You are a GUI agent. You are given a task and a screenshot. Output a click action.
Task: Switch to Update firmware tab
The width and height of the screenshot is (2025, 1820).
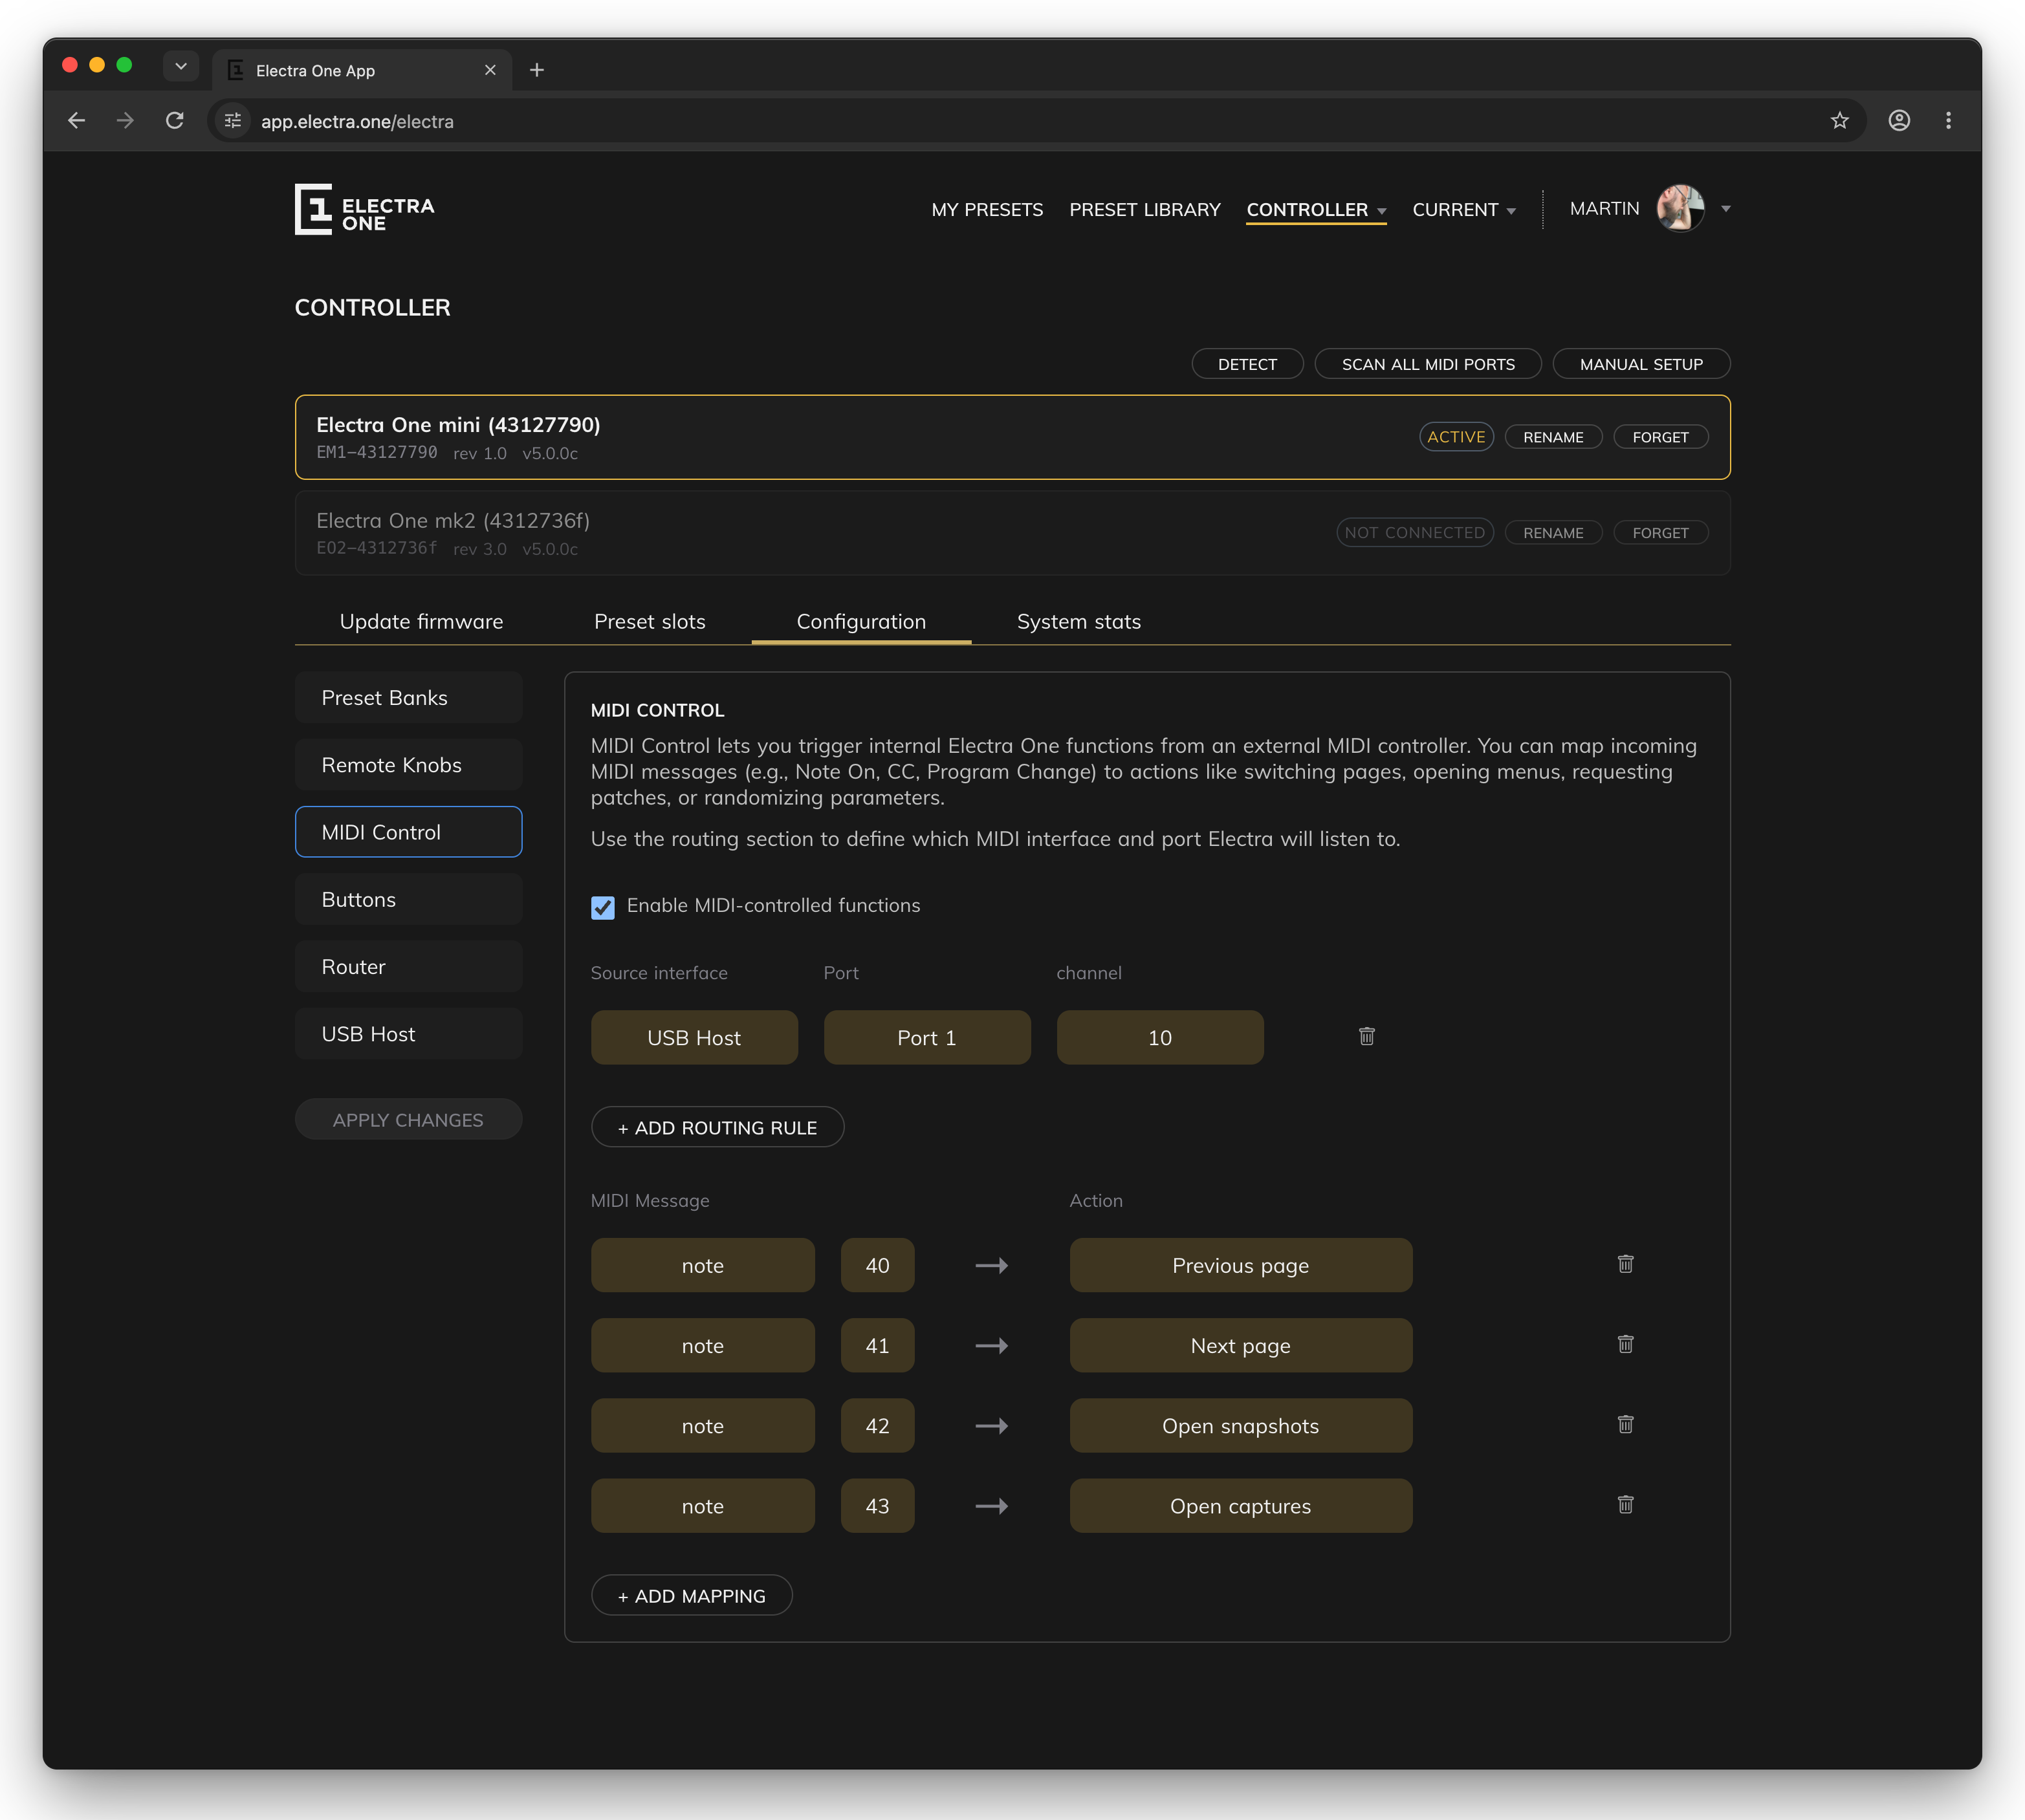pyautogui.click(x=421, y=621)
